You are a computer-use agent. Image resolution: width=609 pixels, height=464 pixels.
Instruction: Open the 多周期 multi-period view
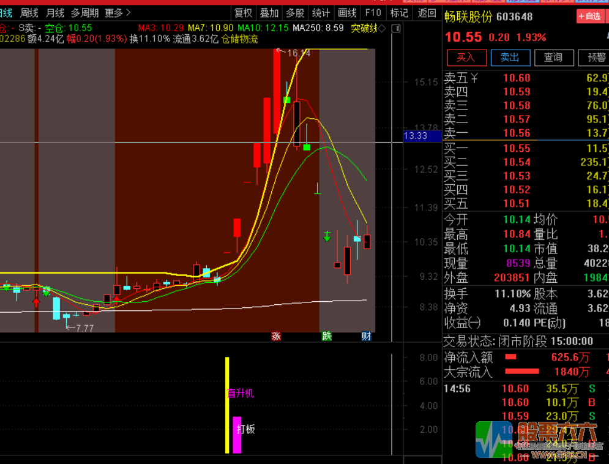tap(84, 13)
